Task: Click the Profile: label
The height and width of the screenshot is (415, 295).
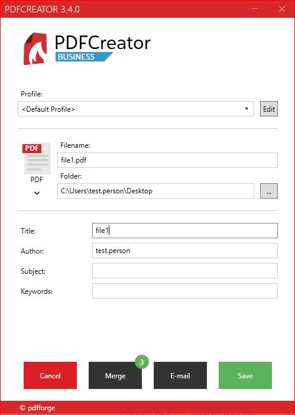Action: pyautogui.click(x=31, y=94)
